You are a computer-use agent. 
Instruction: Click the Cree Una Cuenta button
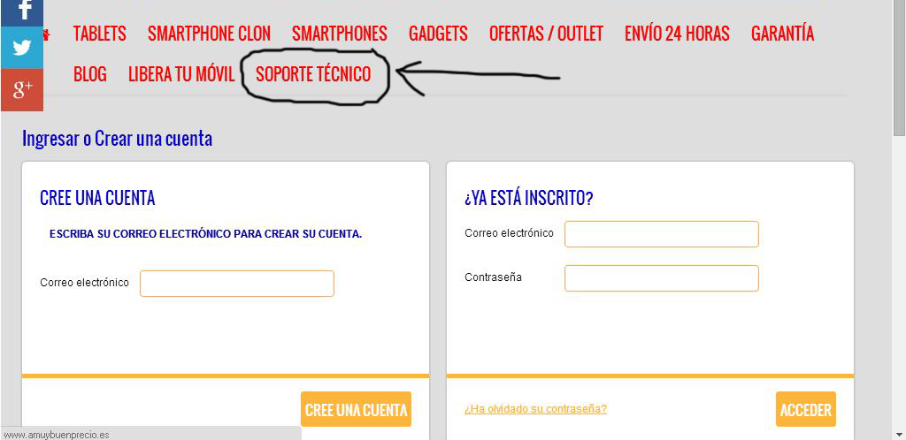(356, 409)
